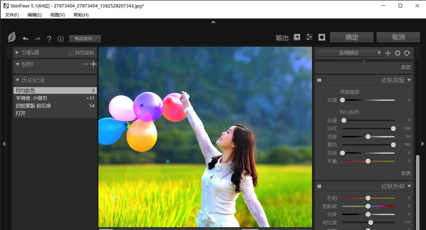Click the 购买软件... button
Image resolution: width=426 pixels, height=230 pixels.
point(85,39)
